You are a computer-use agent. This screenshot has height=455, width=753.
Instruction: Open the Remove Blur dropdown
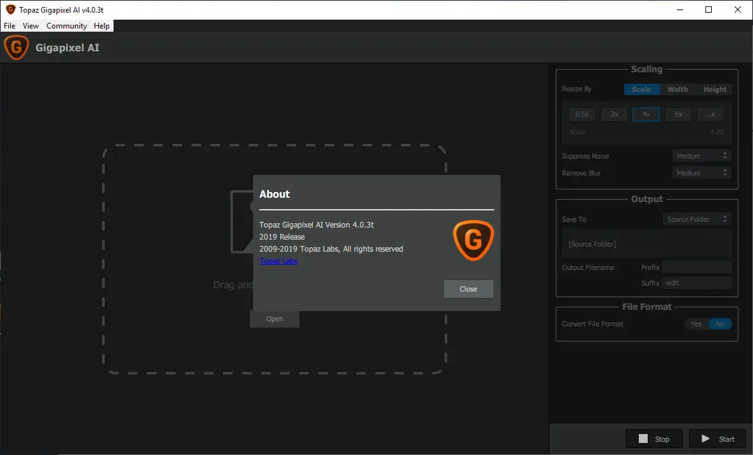[702, 173]
